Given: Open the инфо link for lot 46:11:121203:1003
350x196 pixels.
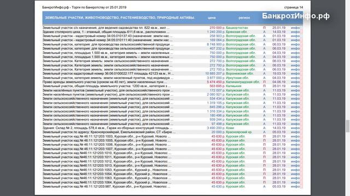Looking at the screenshot, I should [x=295, y=137].
